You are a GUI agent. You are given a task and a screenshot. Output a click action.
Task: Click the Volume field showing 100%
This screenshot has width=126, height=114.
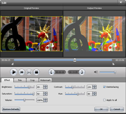click(40, 100)
